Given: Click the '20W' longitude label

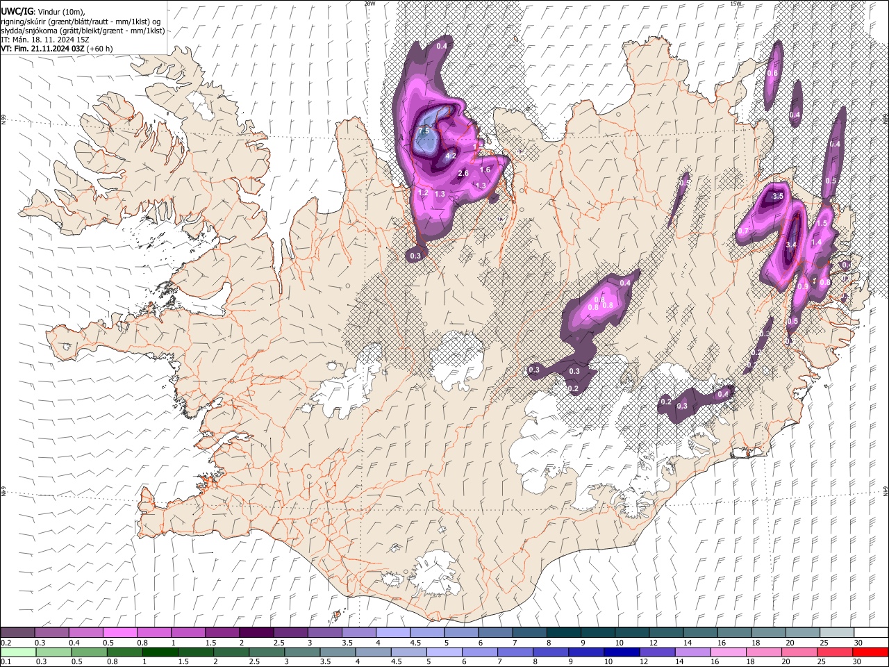Looking at the screenshot, I should pyautogui.click(x=369, y=3).
